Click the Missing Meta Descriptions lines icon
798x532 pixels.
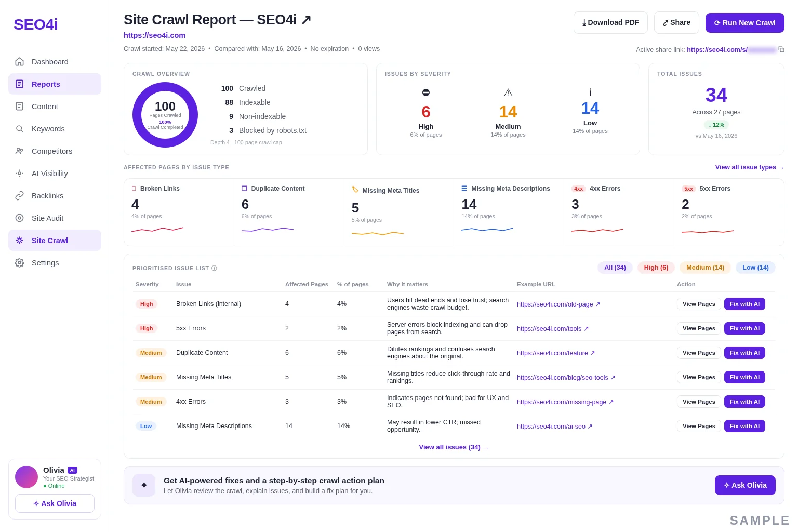464,189
